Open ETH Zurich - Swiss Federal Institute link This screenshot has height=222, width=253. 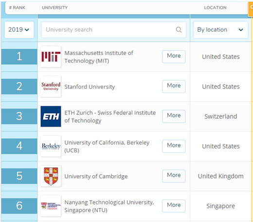point(110,116)
